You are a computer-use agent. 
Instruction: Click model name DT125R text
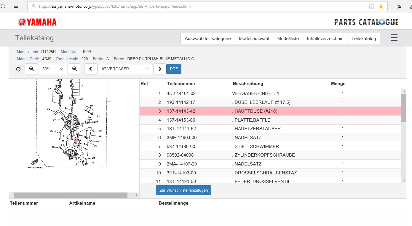click(49, 52)
